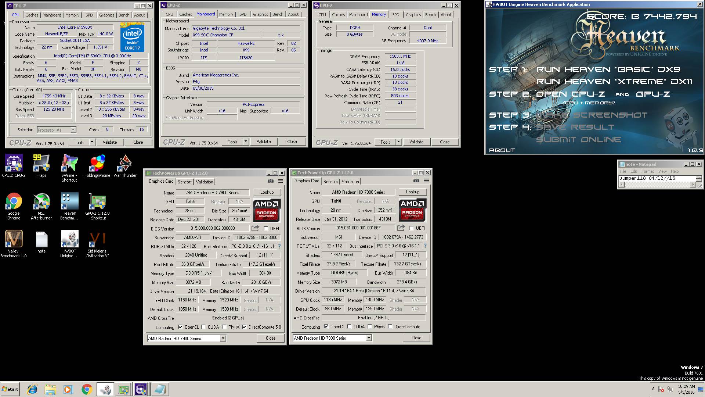Open the note text file on desktop
The height and width of the screenshot is (397, 705).
pyautogui.click(x=41, y=242)
